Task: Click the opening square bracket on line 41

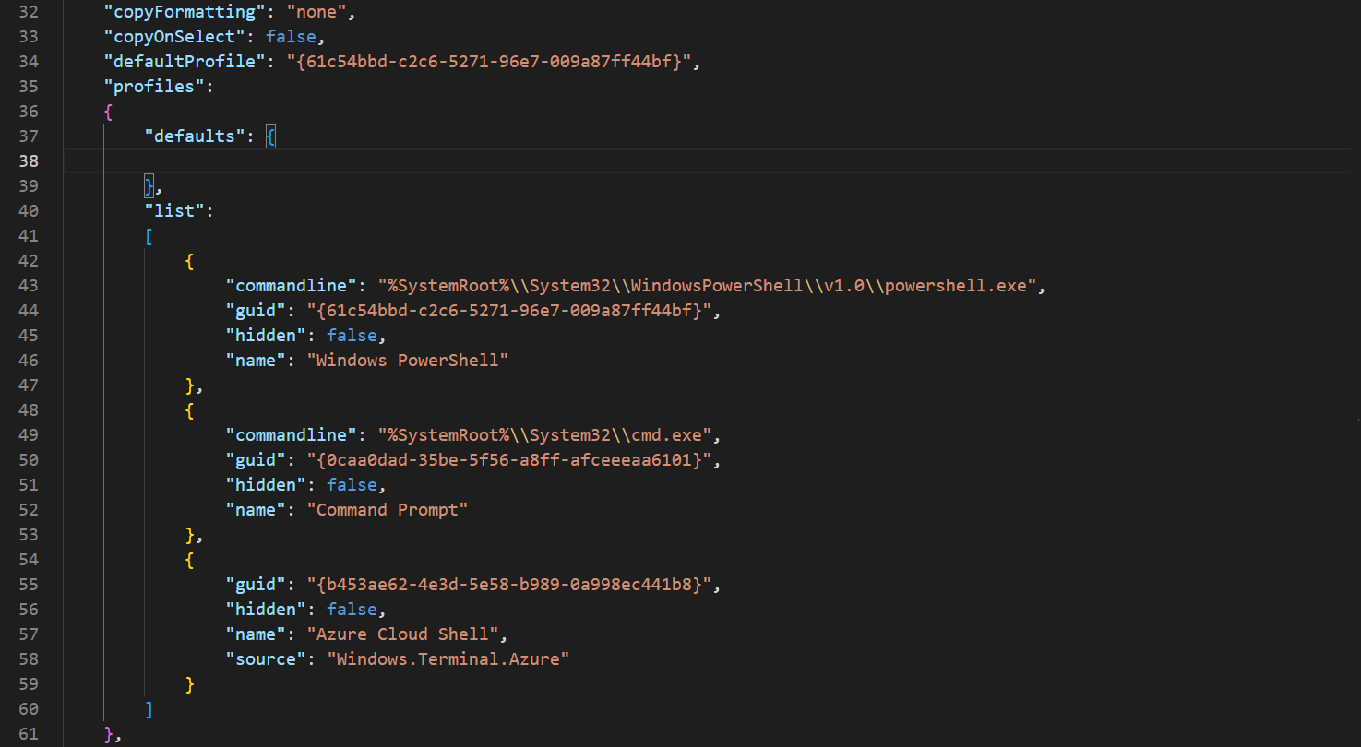Action: [x=149, y=237]
